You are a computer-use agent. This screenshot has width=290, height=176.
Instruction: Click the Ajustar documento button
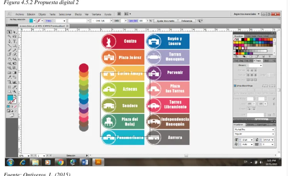pos(166,21)
